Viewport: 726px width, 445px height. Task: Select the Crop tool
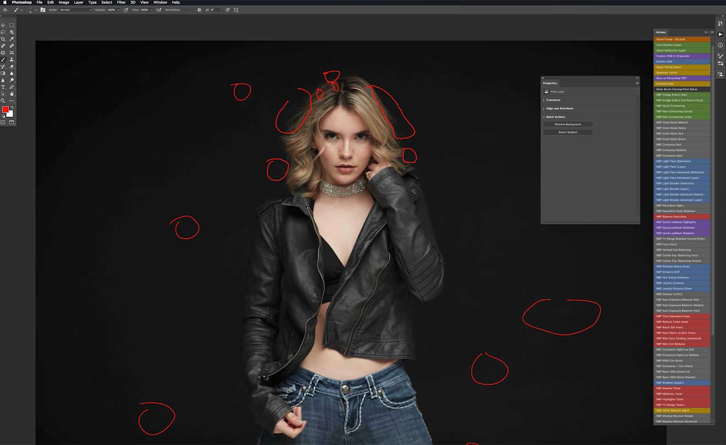coord(3,39)
